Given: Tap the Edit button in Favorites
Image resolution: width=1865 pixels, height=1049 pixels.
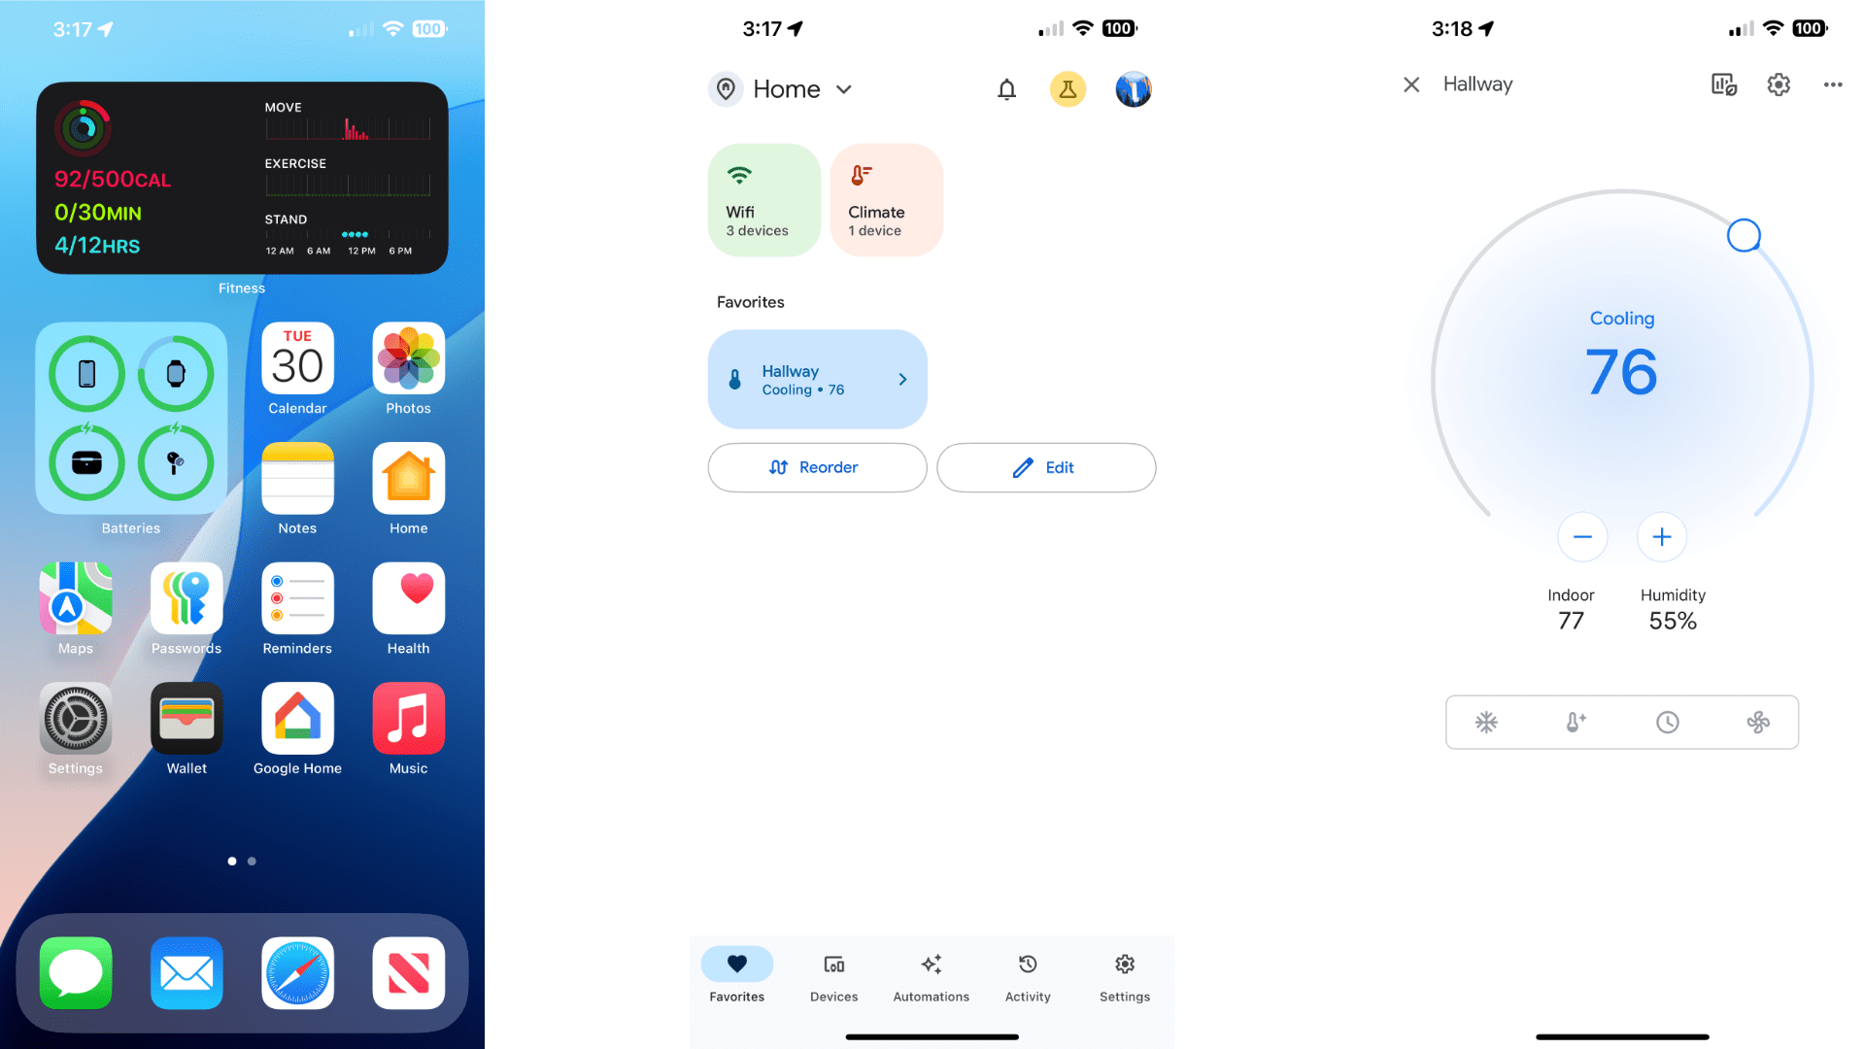Looking at the screenshot, I should 1044,466.
